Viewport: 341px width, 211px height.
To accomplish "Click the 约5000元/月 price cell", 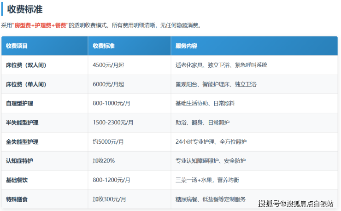I will (109, 142).
